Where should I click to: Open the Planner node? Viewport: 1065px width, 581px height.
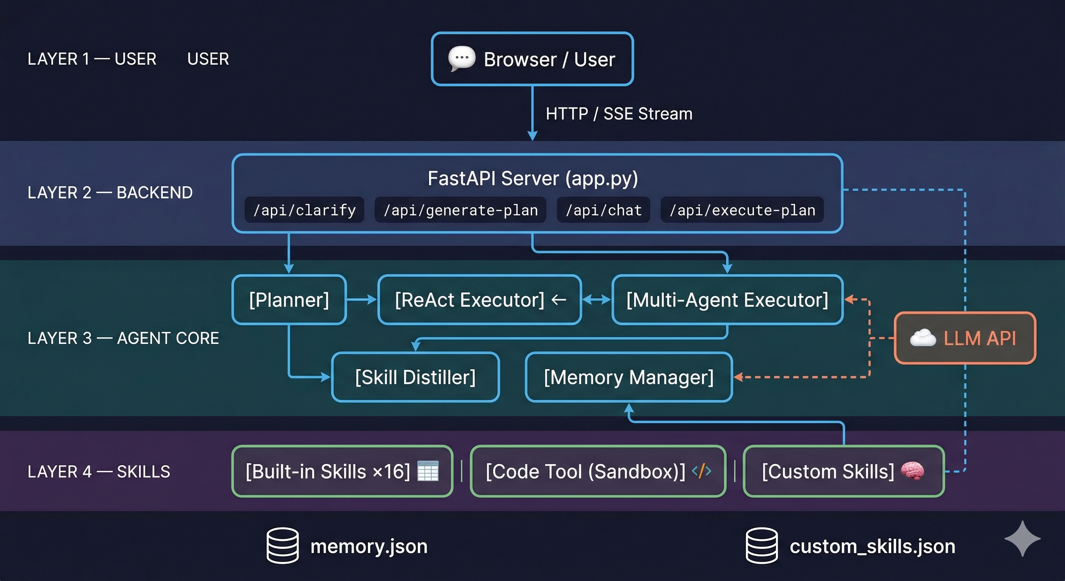tap(289, 300)
